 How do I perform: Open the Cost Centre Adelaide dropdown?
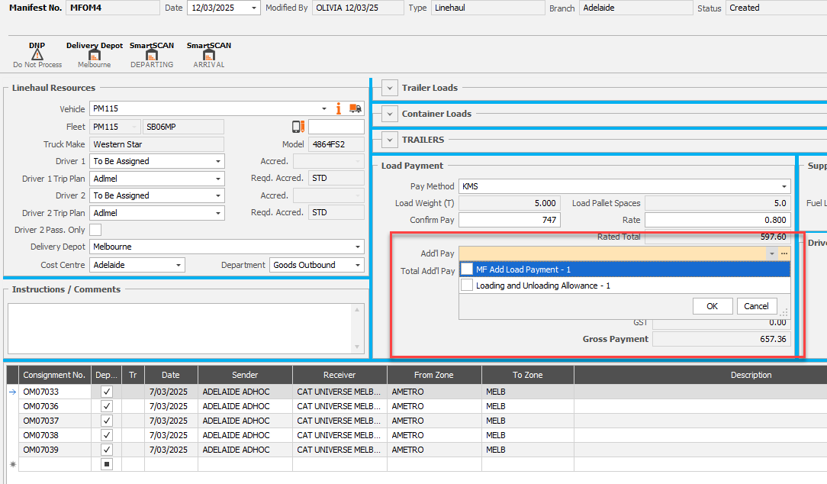(x=179, y=265)
